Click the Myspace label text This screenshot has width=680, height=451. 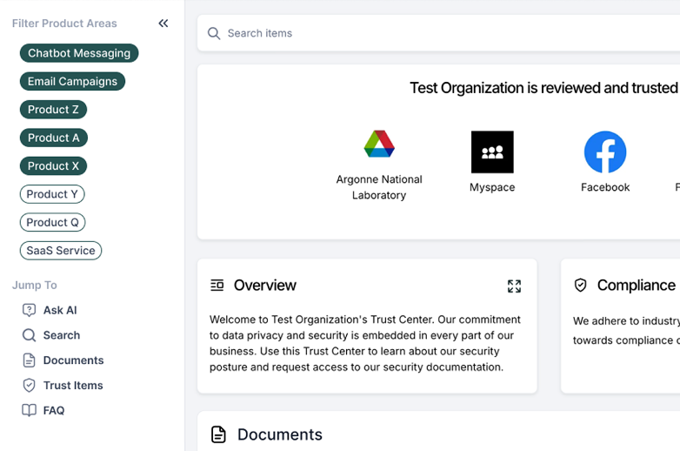tap(492, 187)
